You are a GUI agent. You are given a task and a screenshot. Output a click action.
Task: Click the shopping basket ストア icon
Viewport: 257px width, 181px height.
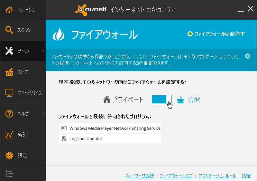9,72
